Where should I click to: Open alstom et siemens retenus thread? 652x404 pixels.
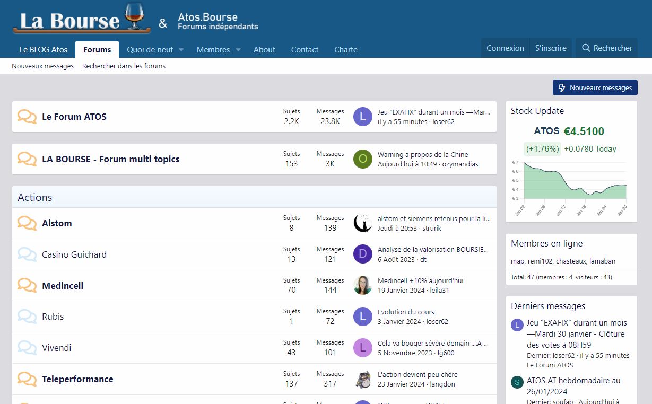tap(434, 218)
